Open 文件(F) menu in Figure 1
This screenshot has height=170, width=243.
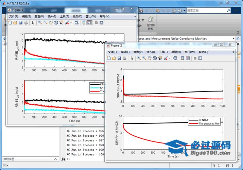pyautogui.click(x=14, y=16)
